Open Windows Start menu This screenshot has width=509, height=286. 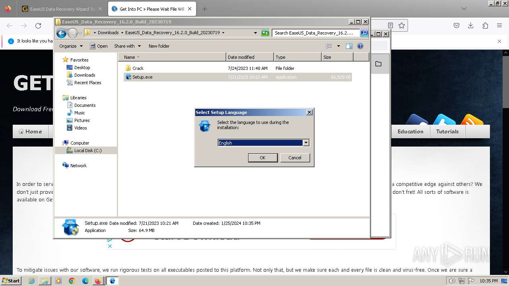pyautogui.click(x=11, y=280)
